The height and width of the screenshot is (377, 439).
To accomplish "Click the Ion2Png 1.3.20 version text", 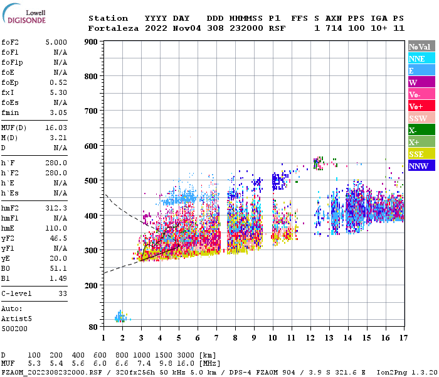I will (x=407, y=372).
